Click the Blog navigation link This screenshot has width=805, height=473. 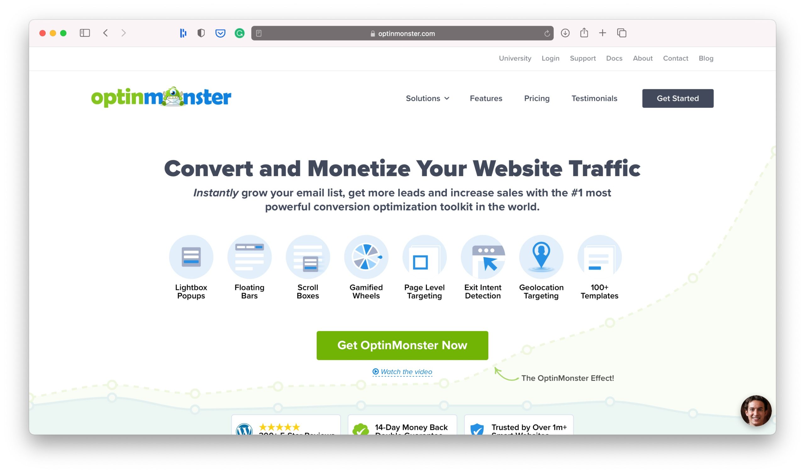706,58
